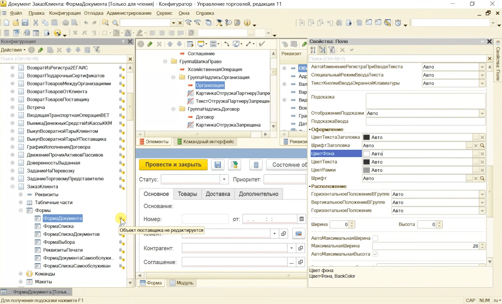Click the calendar icon next to date field
The width and height of the screenshot is (502, 304).
click(302, 219)
